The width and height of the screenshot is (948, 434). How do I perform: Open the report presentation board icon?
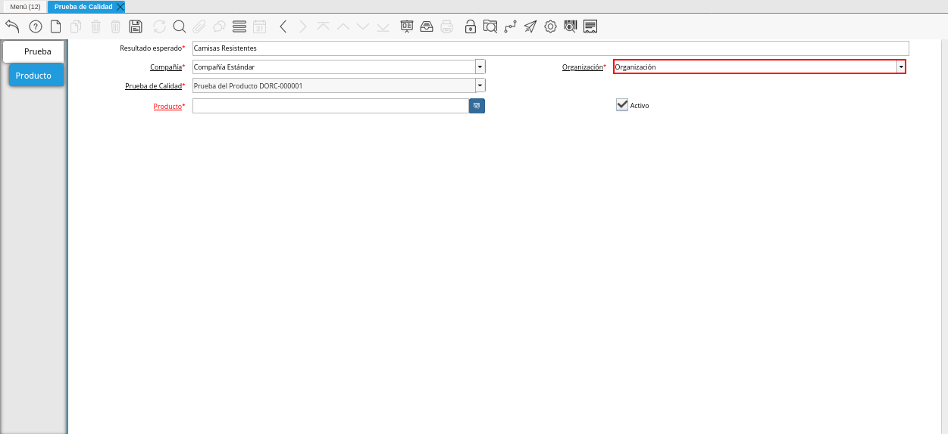pyautogui.click(x=407, y=26)
